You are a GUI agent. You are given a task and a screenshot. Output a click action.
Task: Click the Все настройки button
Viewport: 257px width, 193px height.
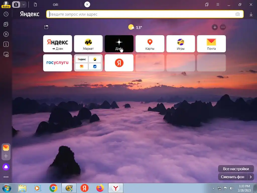[236, 169]
